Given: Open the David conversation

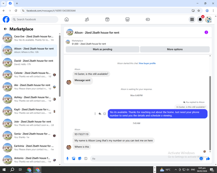Looking at the screenshot, I should coord(29,63).
